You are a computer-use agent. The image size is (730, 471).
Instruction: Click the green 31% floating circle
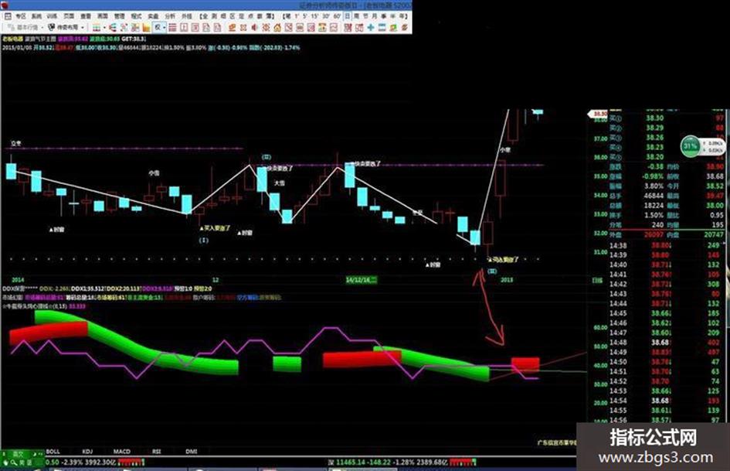[690, 146]
